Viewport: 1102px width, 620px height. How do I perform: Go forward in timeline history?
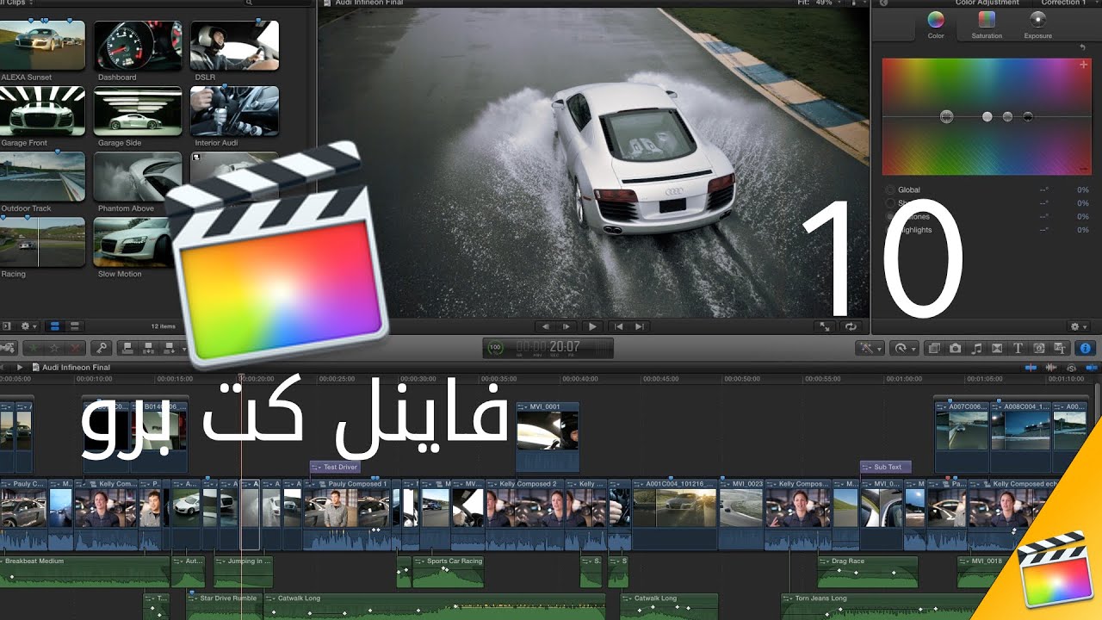pos(19,367)
